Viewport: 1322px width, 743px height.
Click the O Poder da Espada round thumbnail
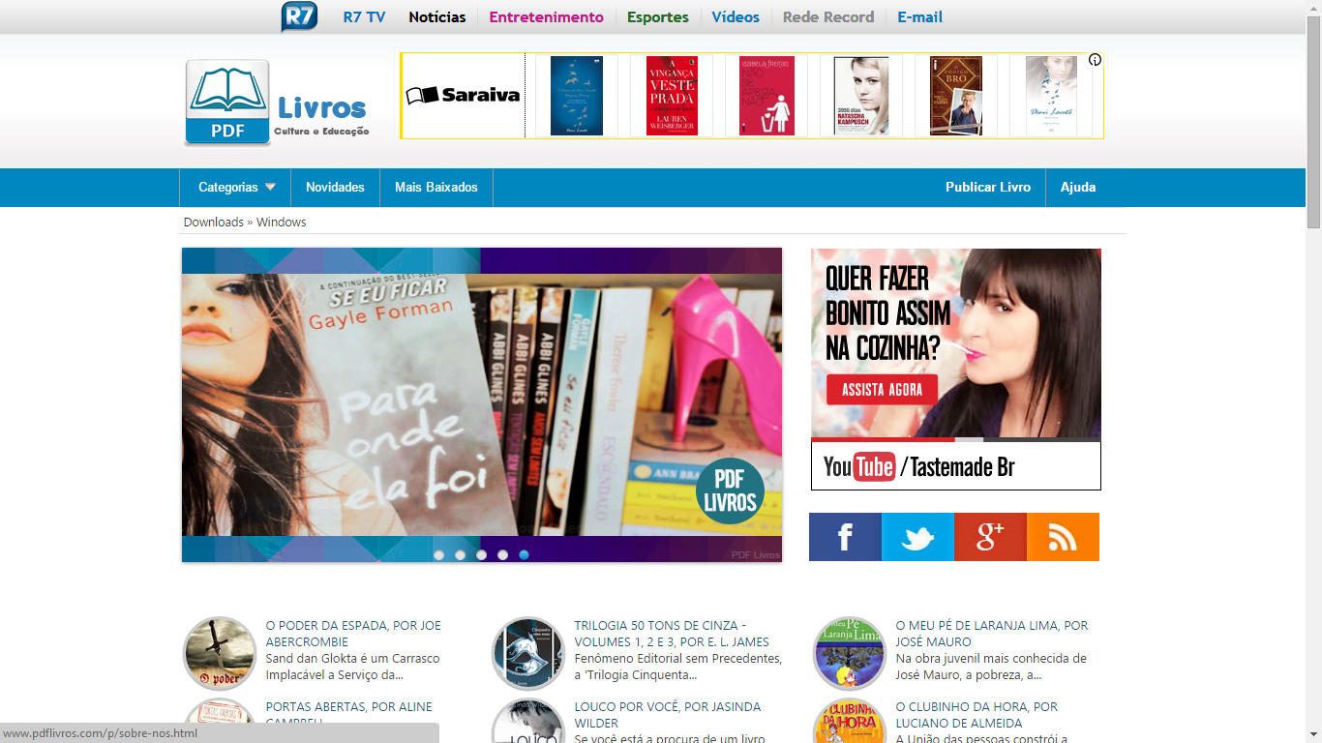tap(220, 653)
